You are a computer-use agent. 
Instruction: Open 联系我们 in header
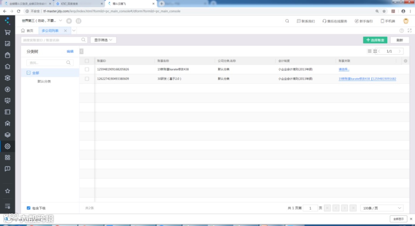point(306,21)
